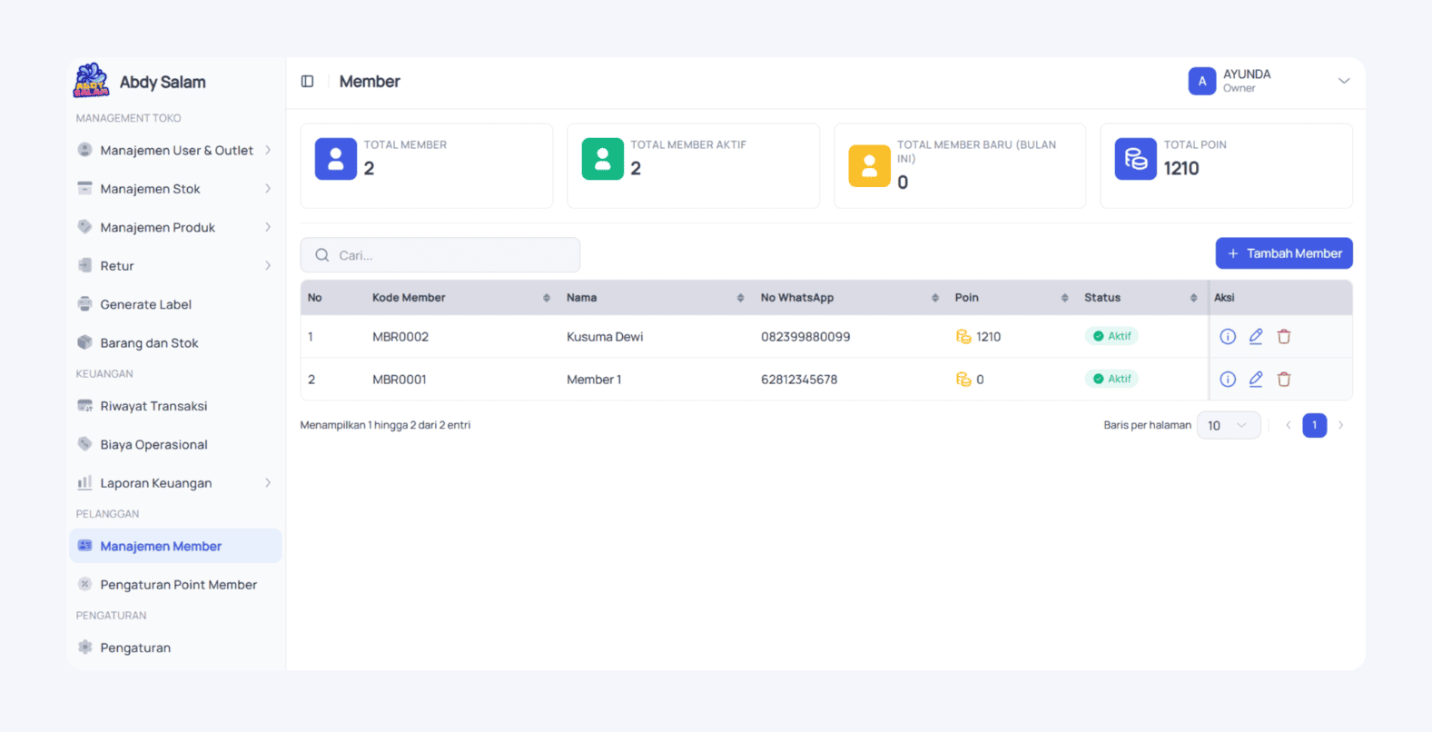Viewport: 1432px width, 732px height.
Task: Click coin icon next to 1210 points
Action: pyautogui.click(x=963, y=337)
